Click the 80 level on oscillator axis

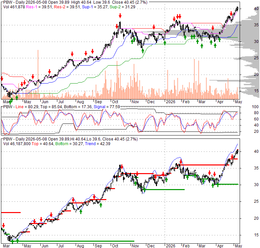[x=256, y=113]
